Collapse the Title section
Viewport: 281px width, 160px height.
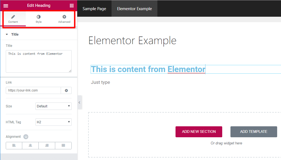point(7,34)
